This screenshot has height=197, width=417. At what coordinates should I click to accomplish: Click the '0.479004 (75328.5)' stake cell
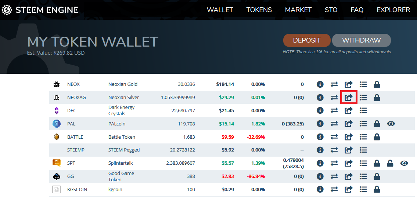293,163
